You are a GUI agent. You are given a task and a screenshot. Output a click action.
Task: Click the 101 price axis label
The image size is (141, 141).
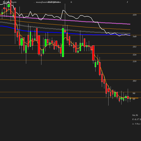click(135, 81)
